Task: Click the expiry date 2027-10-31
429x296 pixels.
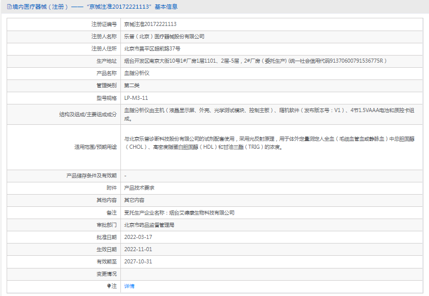Action: click(138, 261)
